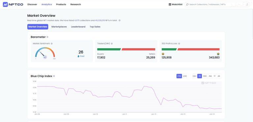The width and height of the screenshot is (253, 122).
Task: Open the Research navigation menu
Action: 75,5
